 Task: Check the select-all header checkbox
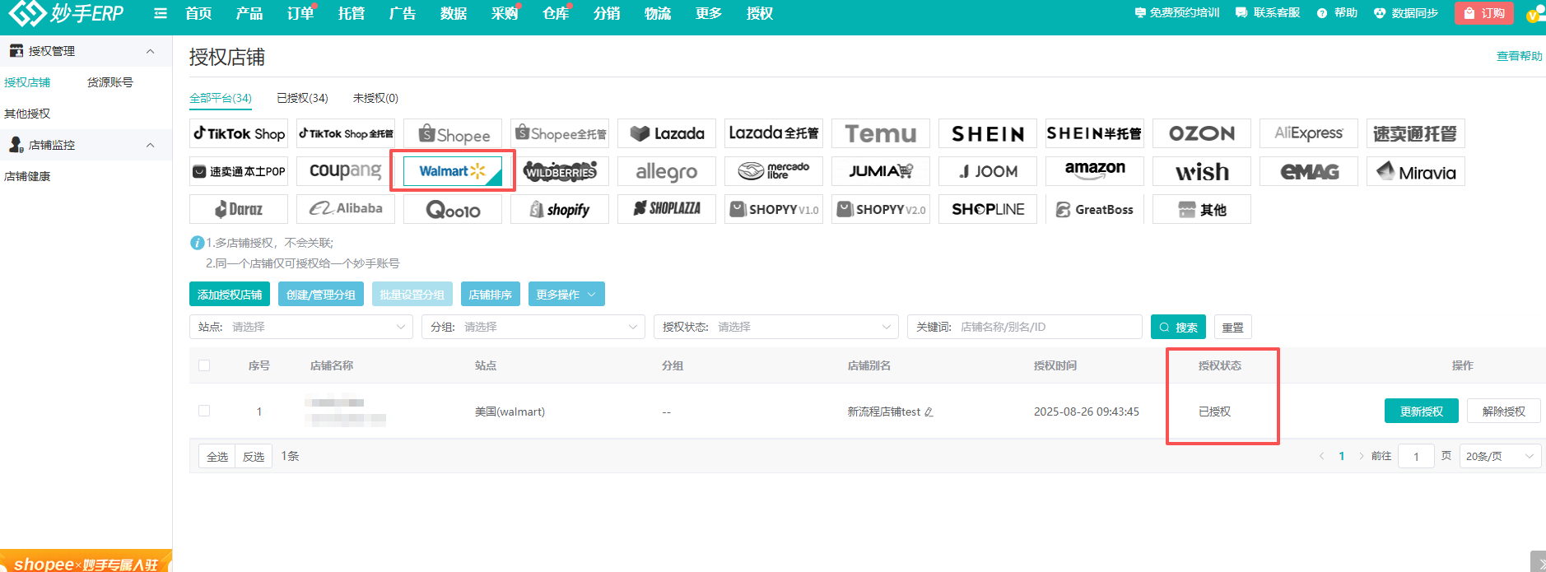204,365
